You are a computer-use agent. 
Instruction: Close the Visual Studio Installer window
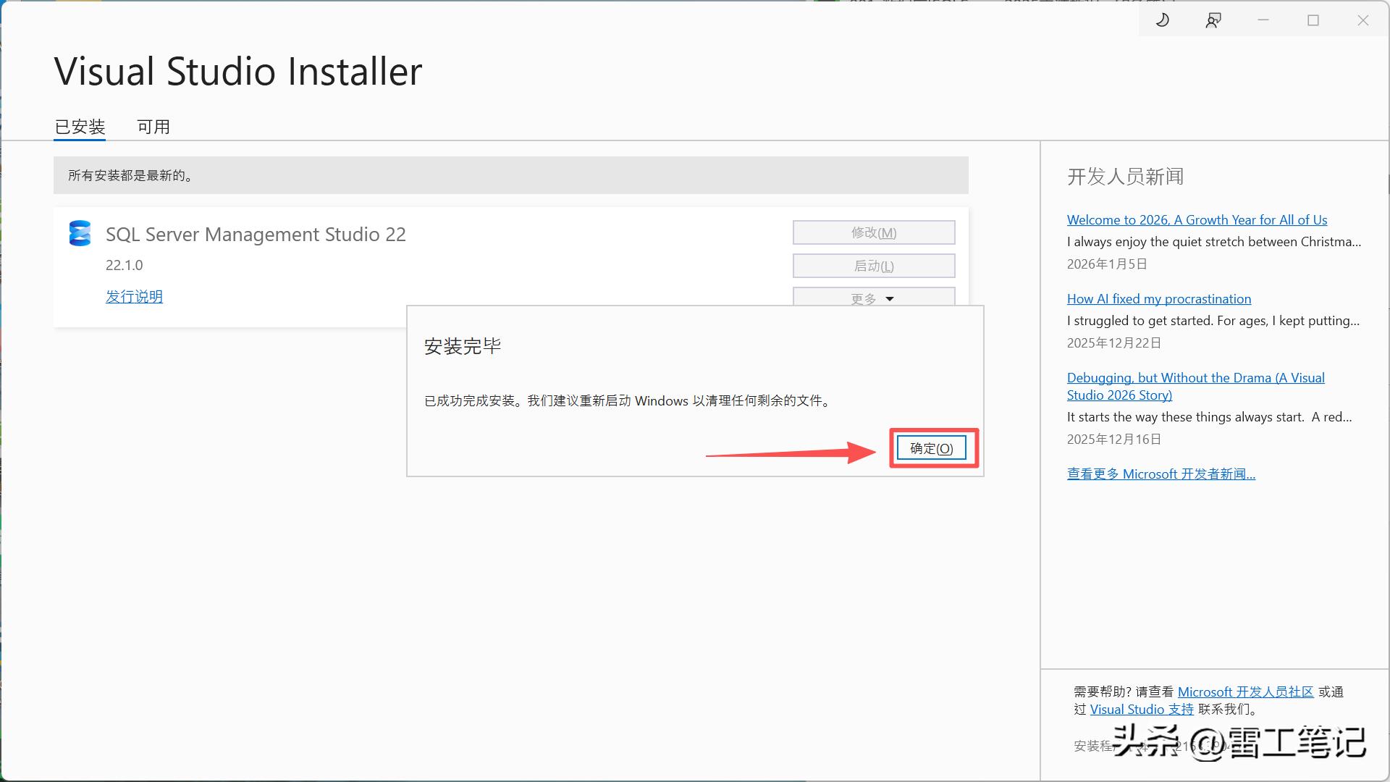pos(1362,20)
